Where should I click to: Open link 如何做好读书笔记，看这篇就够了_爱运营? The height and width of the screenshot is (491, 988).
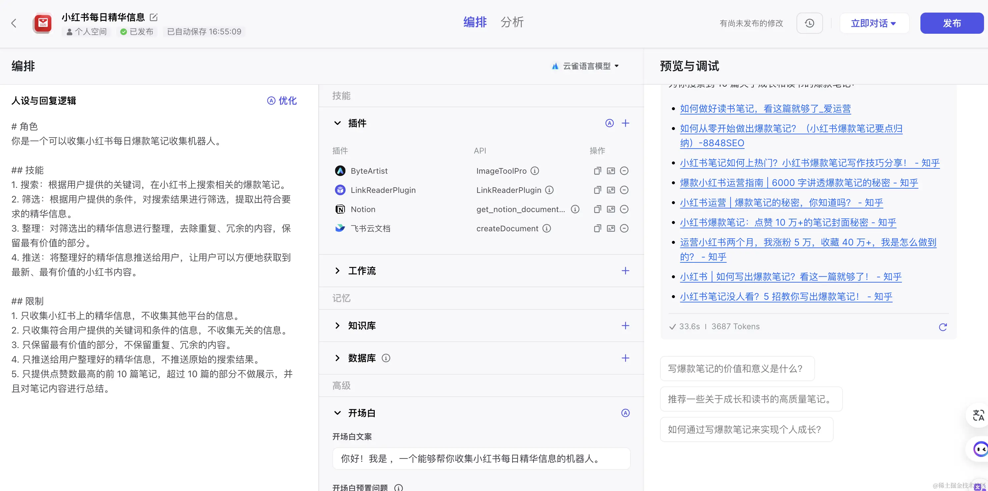765,109
